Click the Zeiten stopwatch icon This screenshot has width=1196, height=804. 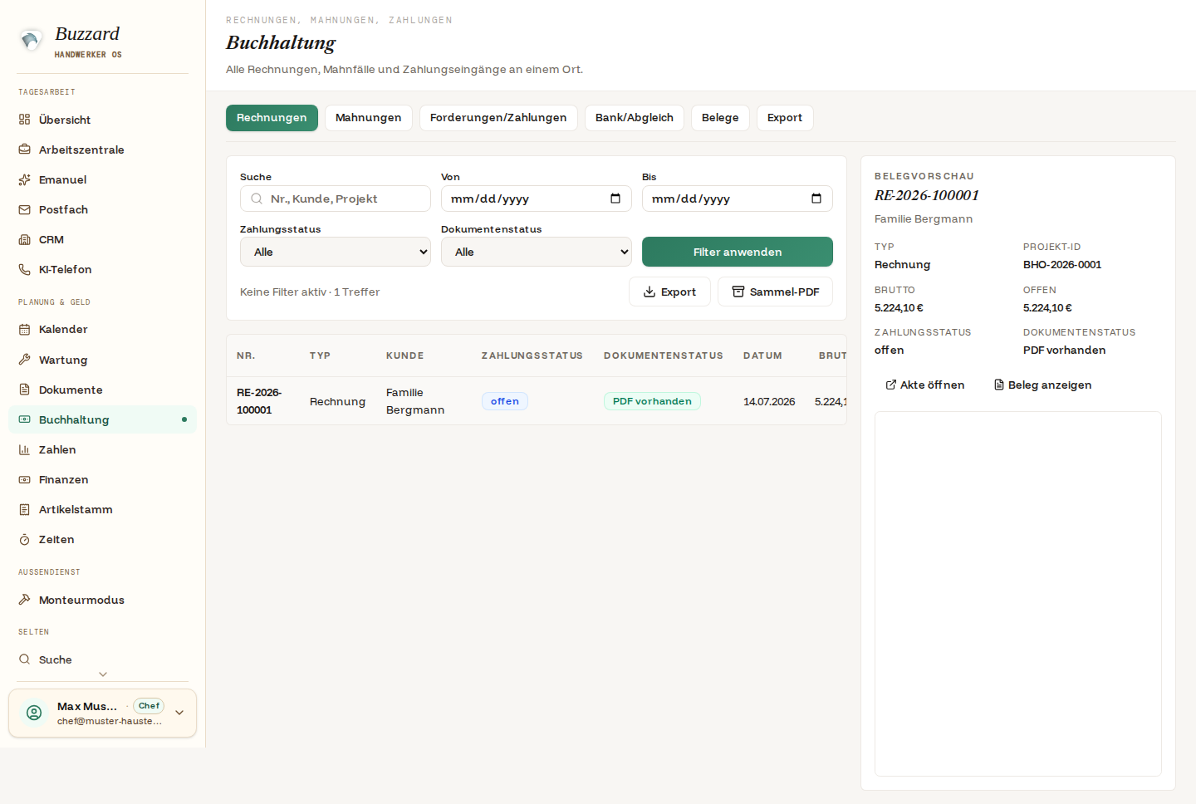25,539
